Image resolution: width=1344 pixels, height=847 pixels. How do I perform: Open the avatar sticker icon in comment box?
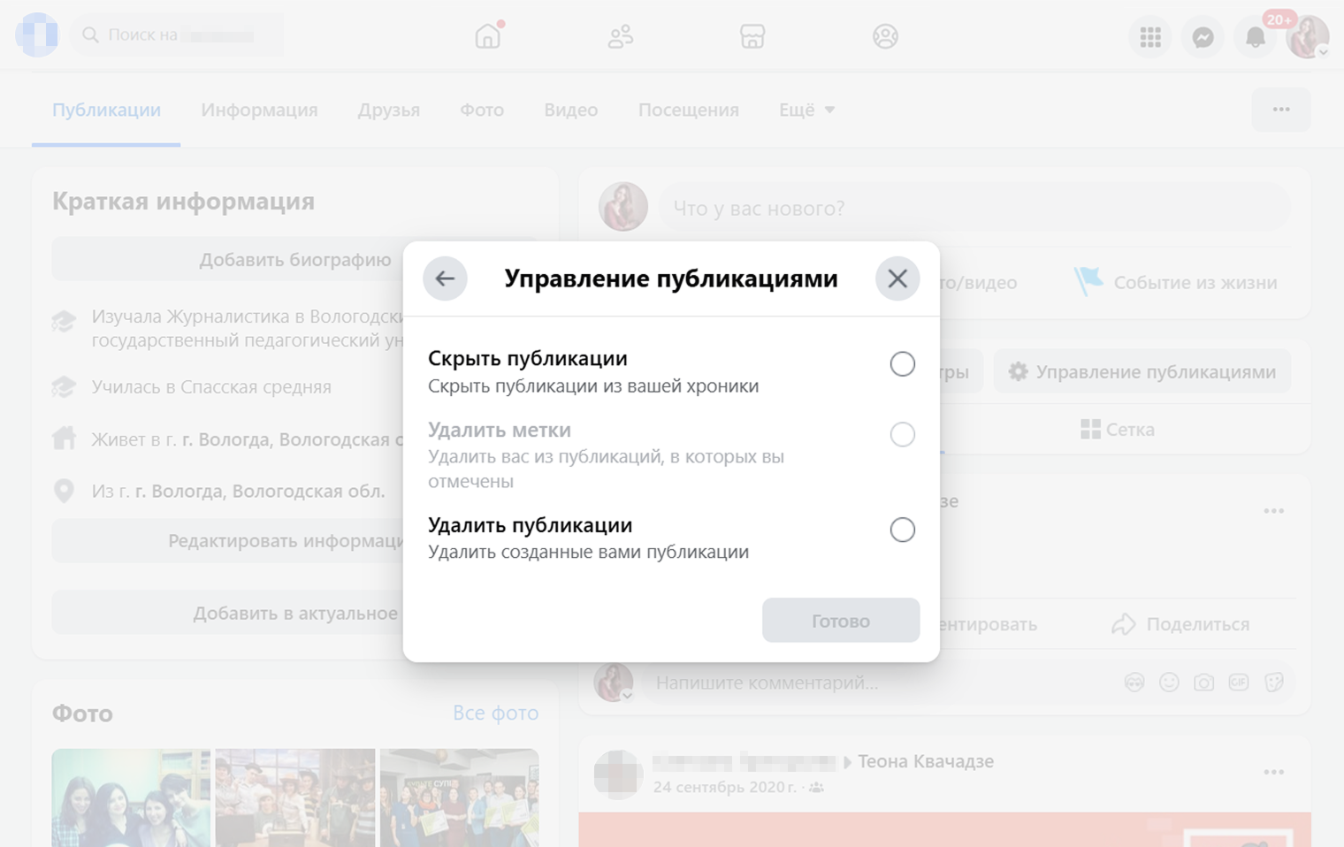pyautogui.click(x=1134, y=683)
